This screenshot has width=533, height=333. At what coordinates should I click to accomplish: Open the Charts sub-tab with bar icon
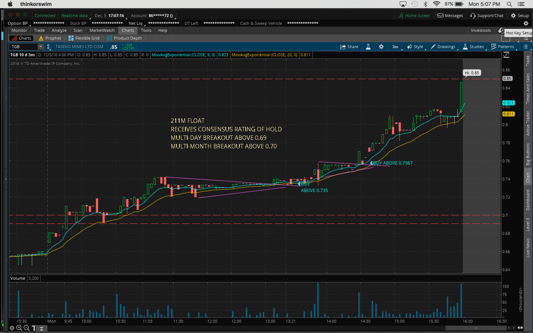point(21,38)
